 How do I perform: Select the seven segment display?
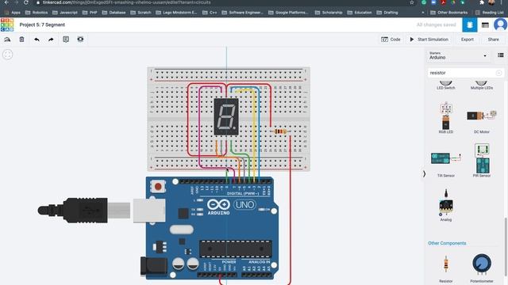click(226, 116)
